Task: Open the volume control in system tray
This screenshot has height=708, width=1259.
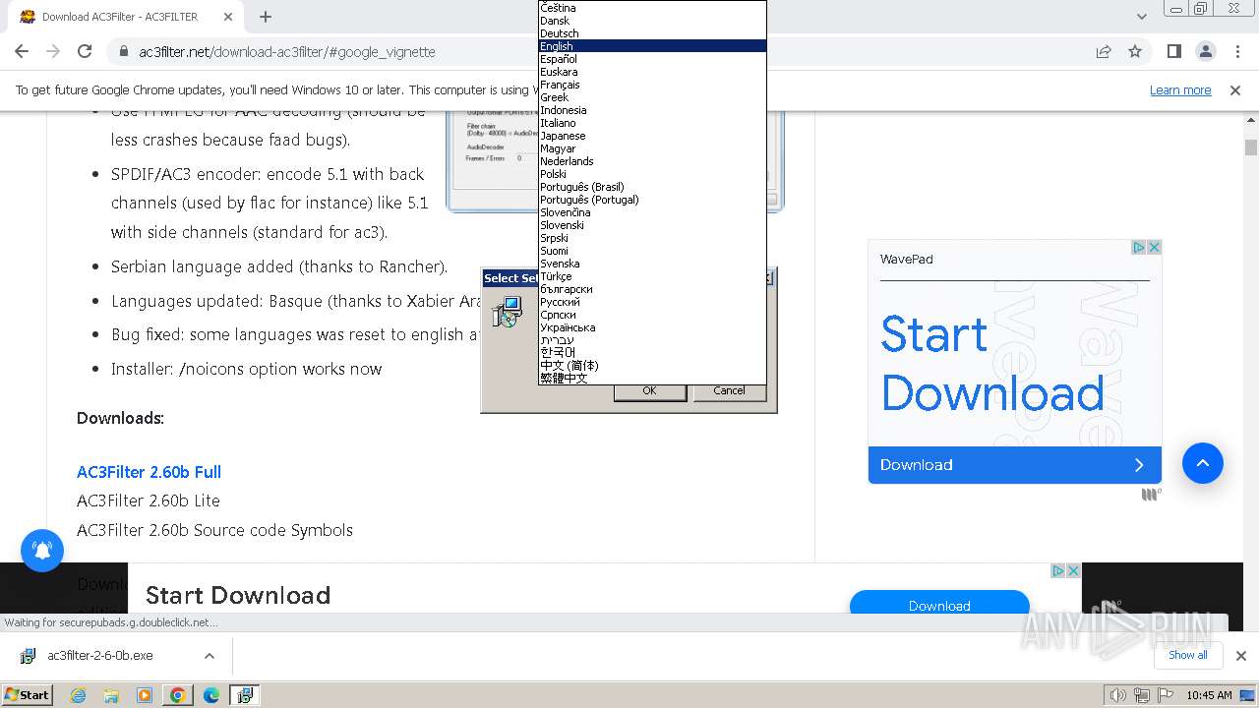Action: 1117,695
